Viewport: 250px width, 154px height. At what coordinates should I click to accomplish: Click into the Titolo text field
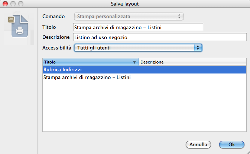pyautogui.click(x=138, y=27)
